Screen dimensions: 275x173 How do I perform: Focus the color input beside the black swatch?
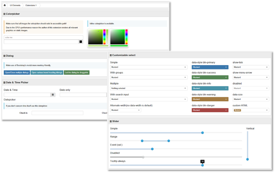pos(41,42)
